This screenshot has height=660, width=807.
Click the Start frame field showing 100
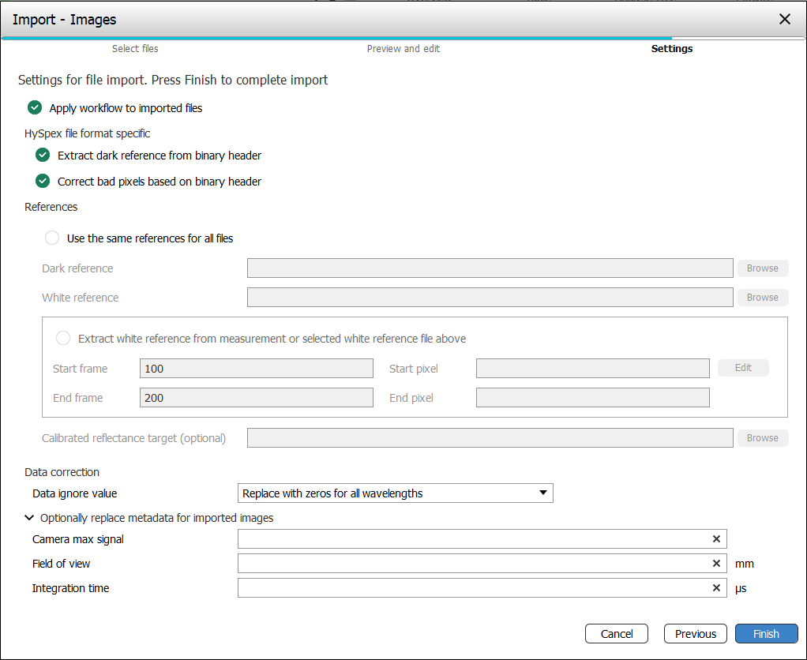(256, 369)
